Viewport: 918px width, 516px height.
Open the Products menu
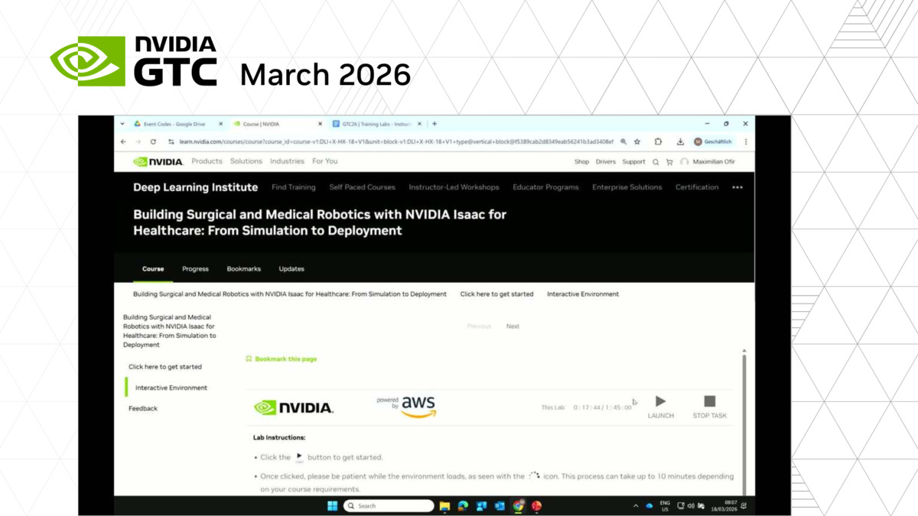pos(207,161)
